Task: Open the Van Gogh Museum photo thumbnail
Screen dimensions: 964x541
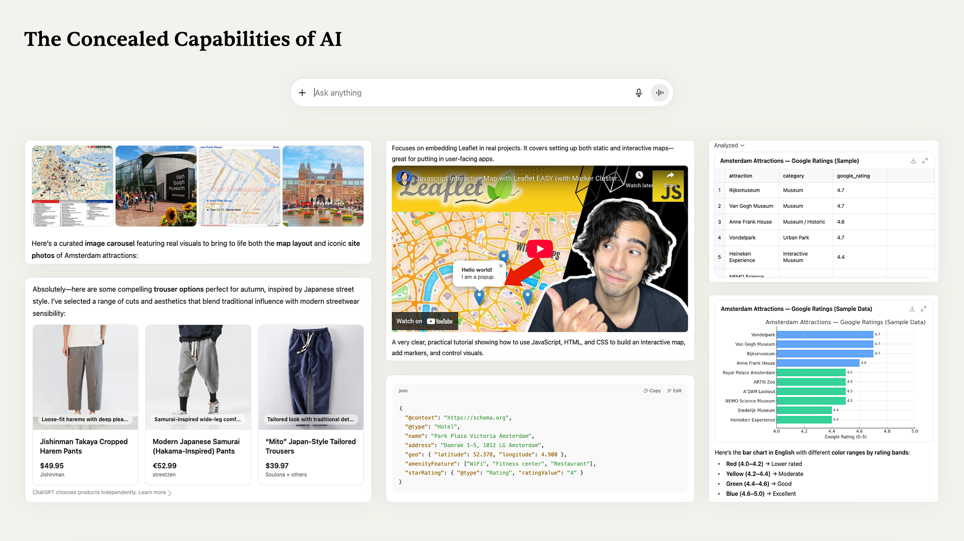Action: tap(156, 186)
